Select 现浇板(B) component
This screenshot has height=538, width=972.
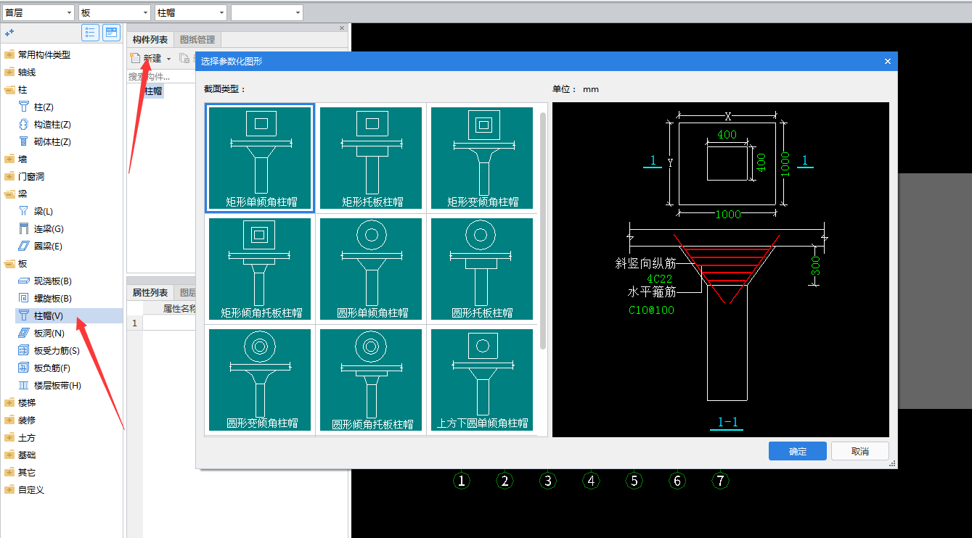click(x=52, y=281)
